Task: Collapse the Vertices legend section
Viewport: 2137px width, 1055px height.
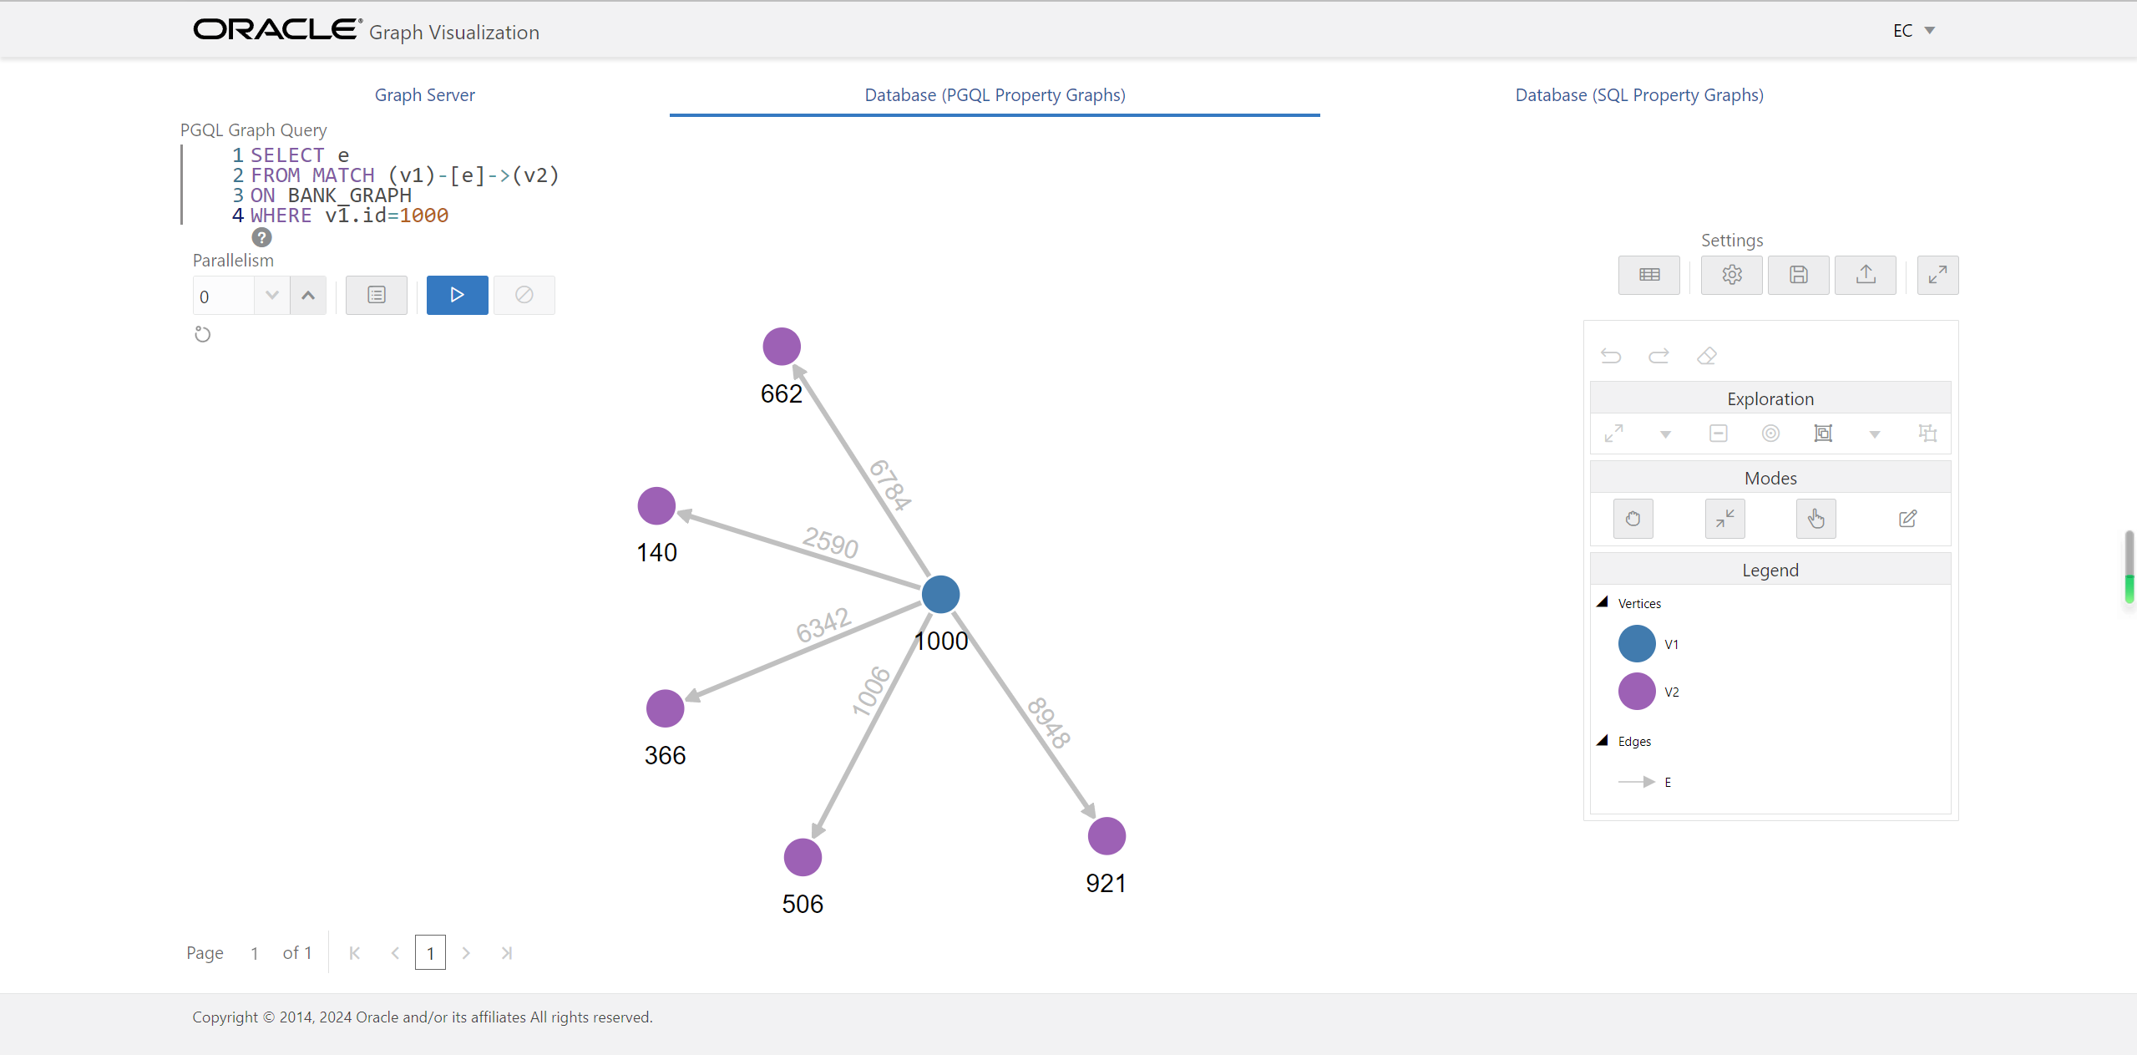Action: [1602, 602]
